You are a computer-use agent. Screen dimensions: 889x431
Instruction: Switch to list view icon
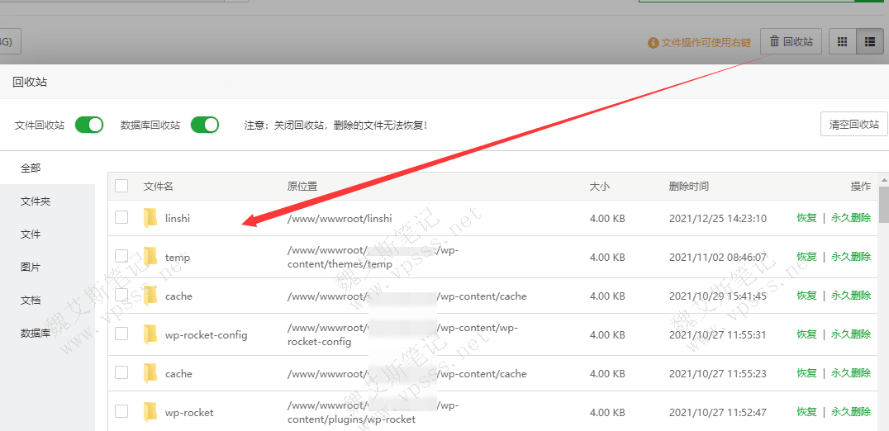click(869, 42)
